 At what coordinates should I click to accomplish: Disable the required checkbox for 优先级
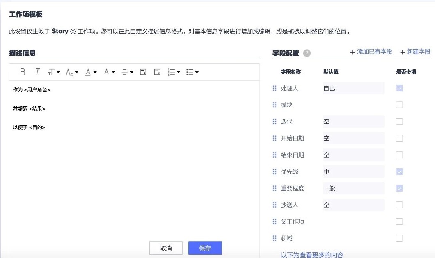[x=399, y=171]
